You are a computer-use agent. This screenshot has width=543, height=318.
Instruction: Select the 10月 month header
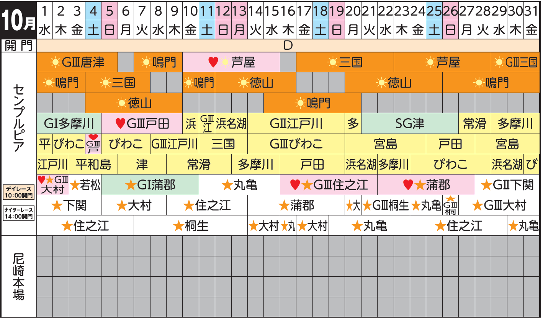[18, 19]
